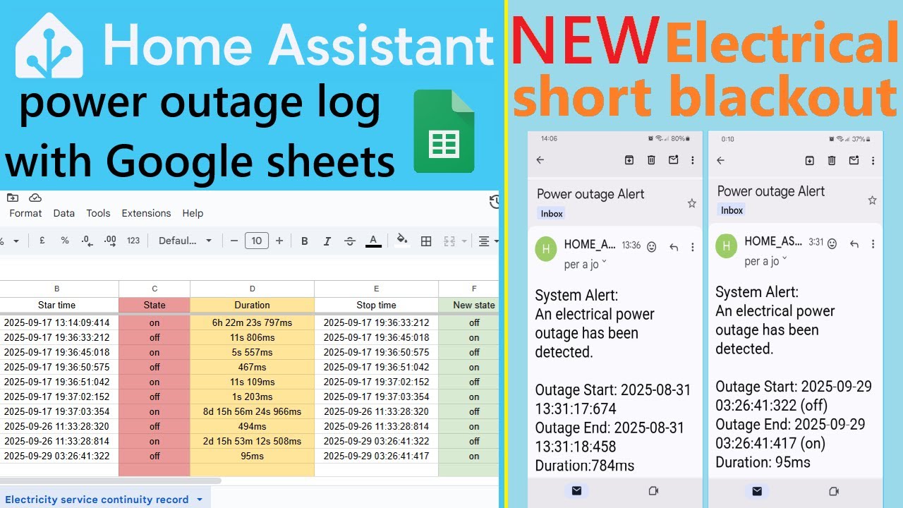Expand the merge cells dropdown arrow

pyautogui.click(x=464, y=241)
